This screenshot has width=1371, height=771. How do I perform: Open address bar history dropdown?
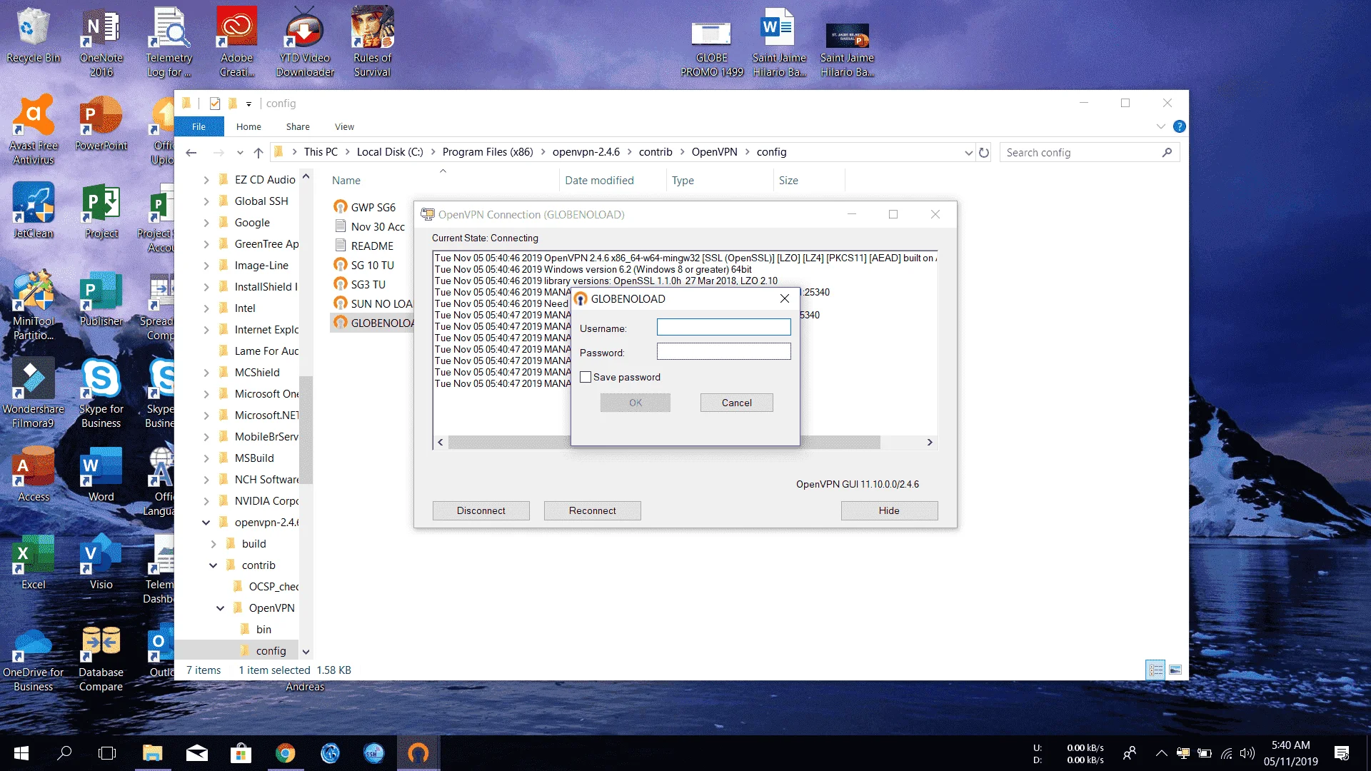coord(968,152)
